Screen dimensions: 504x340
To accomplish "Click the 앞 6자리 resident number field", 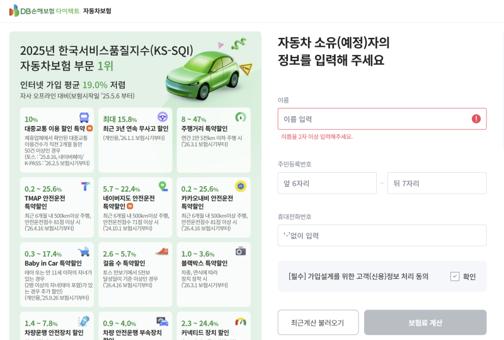I will pyautogui.click(x=327, y=183).
